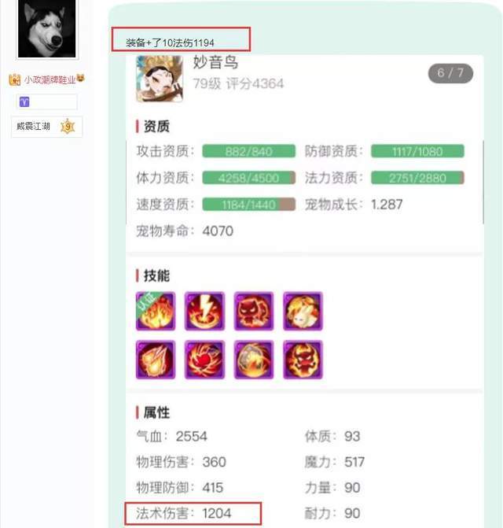The height and width of the screenshot is (528, 503).
Task: Click the purple Aries zodiac icon
Action: 24,102
